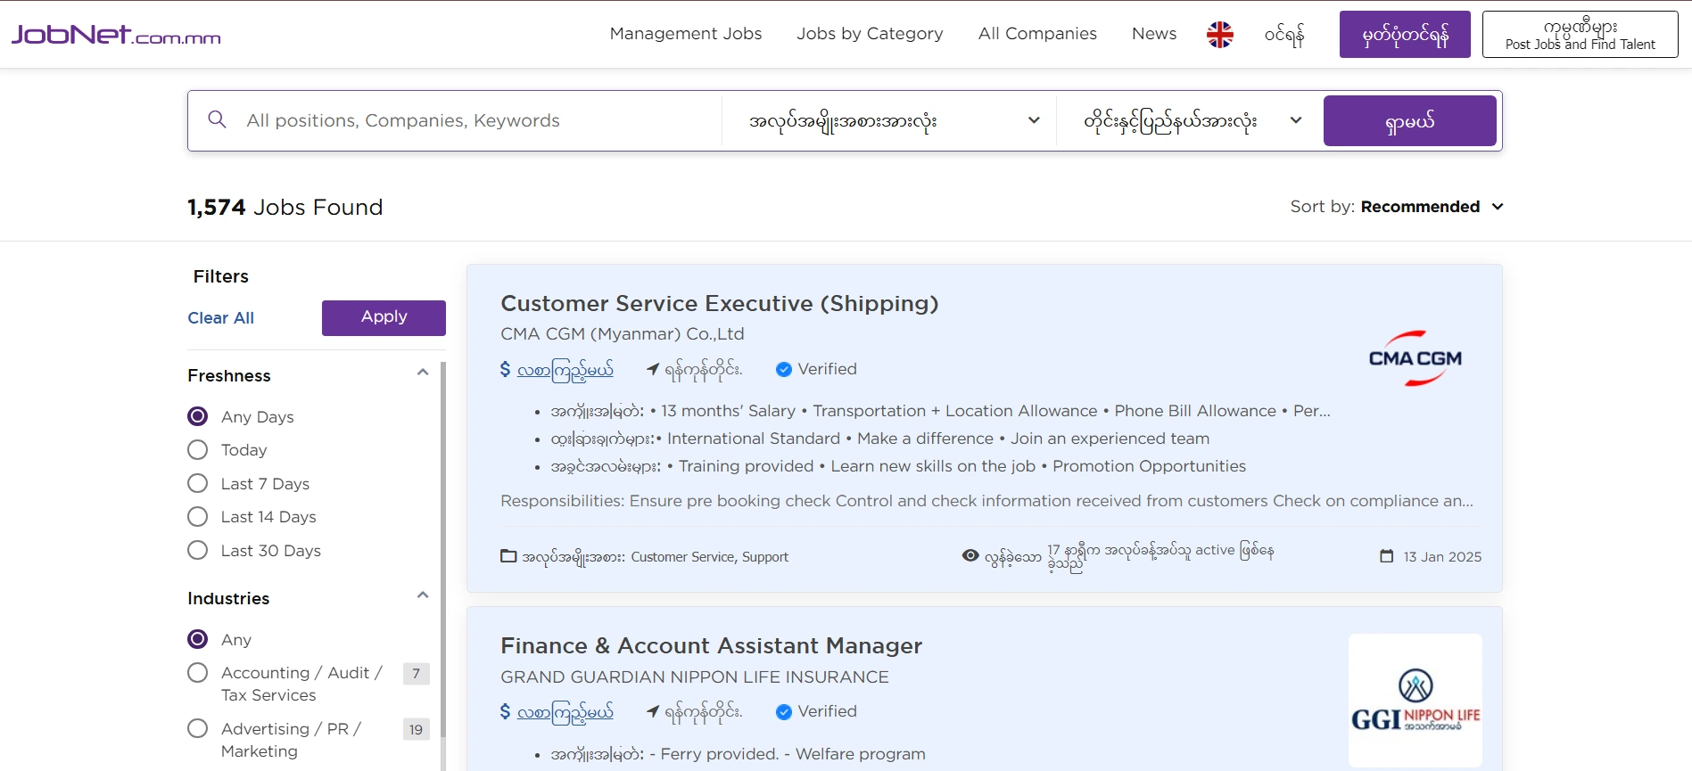Open the region dropdown in search bar
This screenshot has width=1692, height=771.
[x=1190, y=120]
